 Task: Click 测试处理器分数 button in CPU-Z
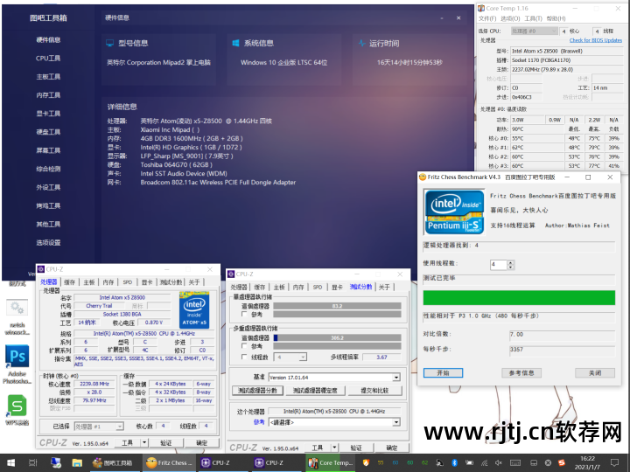click(257, 390)
